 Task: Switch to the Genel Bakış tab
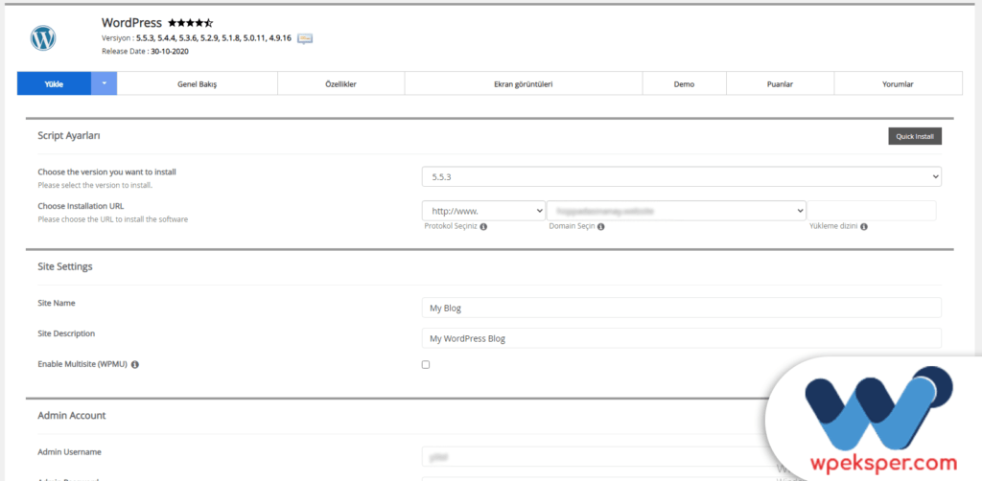[x=198, y=83]
